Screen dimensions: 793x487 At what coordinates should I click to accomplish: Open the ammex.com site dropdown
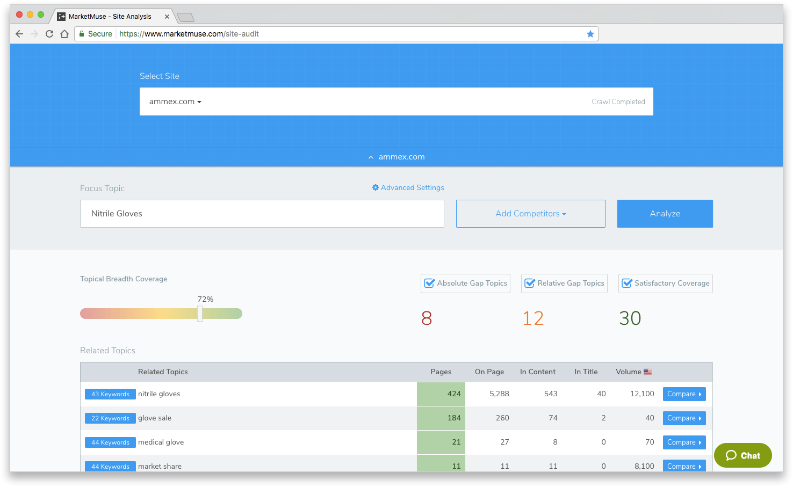click(175, 101)
